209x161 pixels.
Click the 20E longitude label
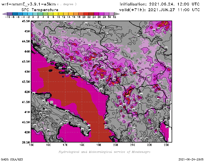coord(116,145)
